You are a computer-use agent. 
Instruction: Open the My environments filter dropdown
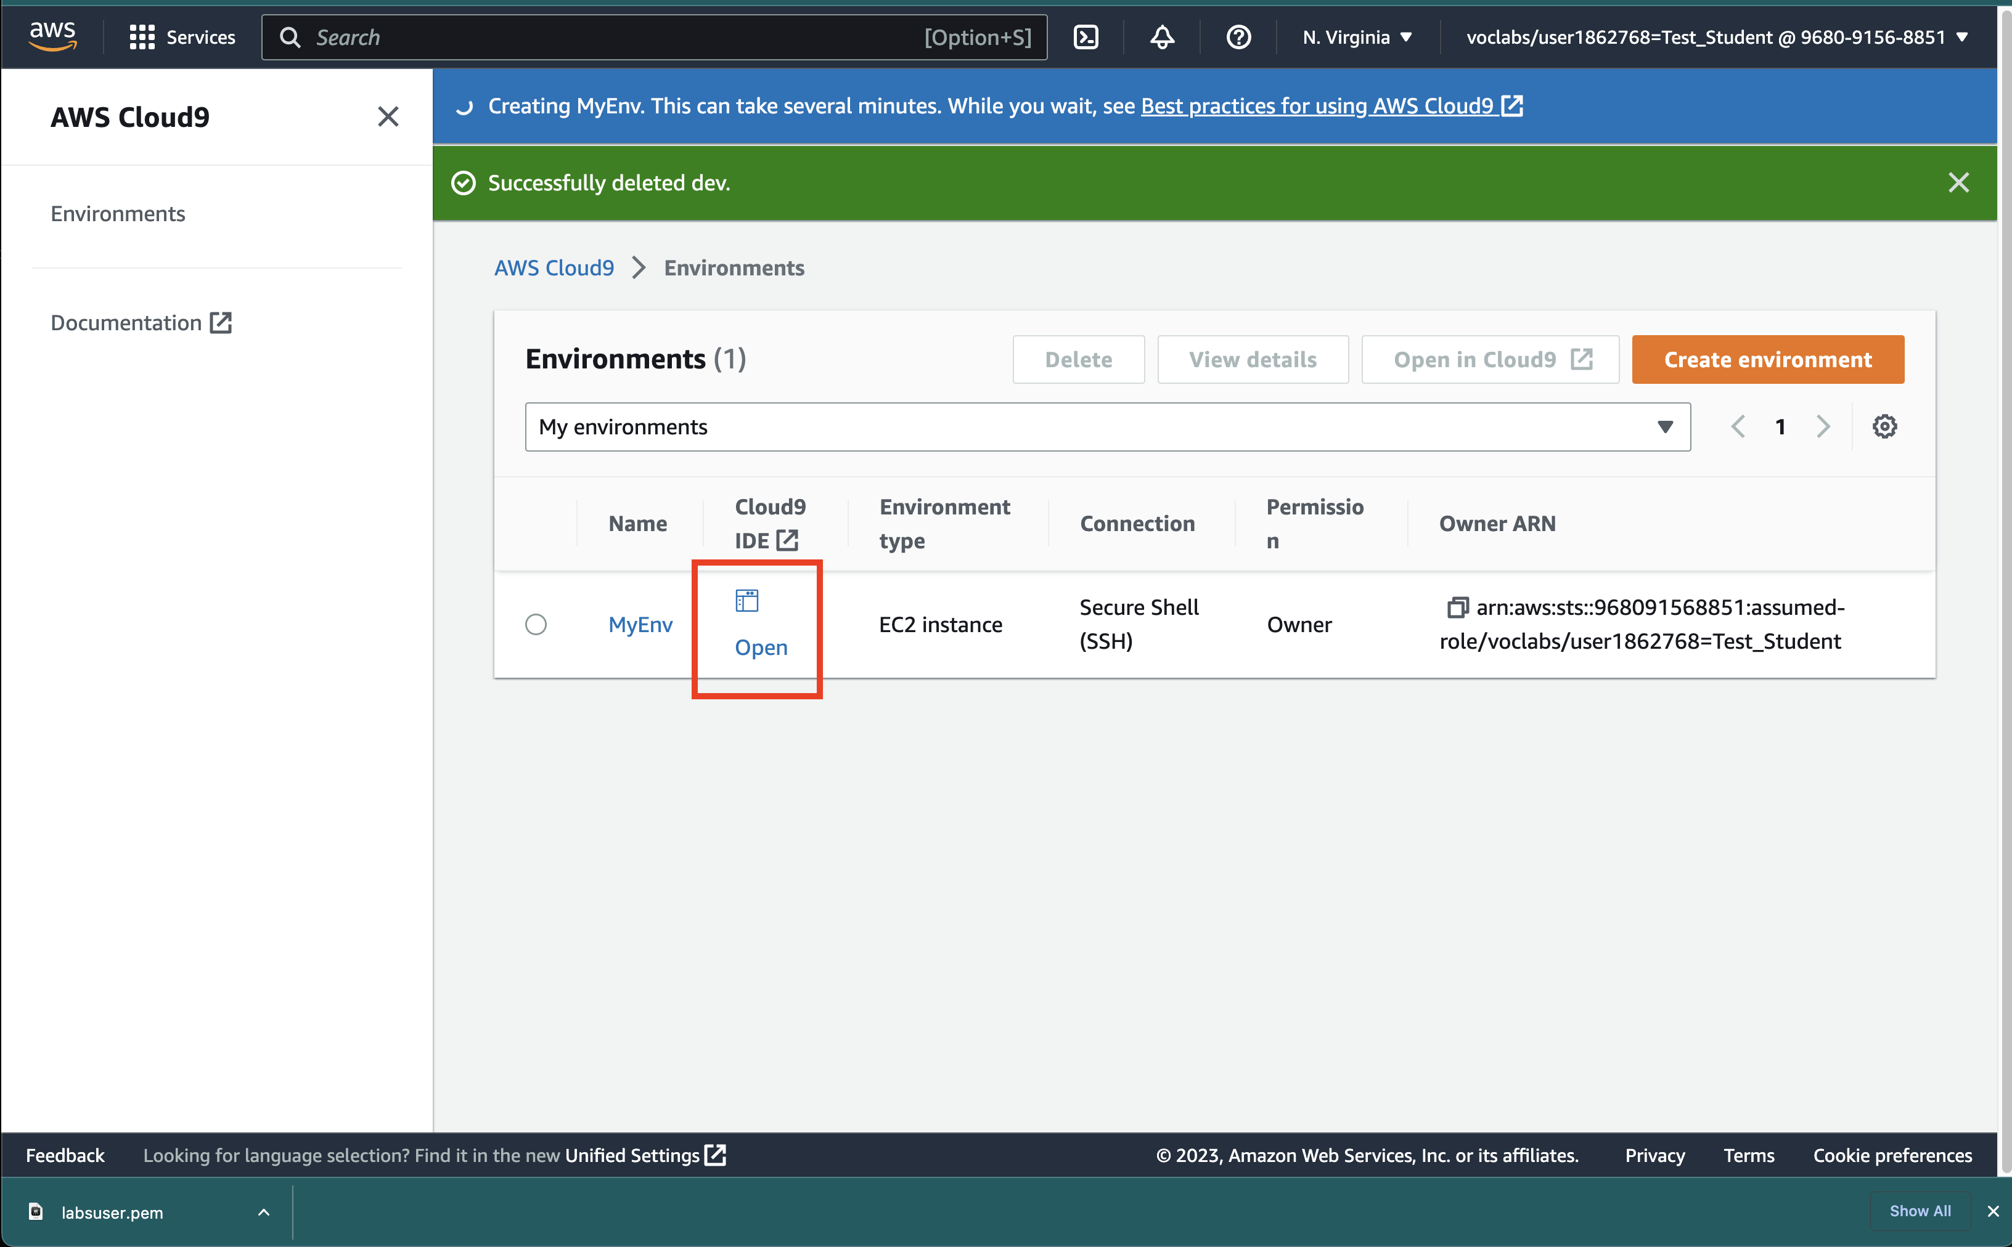[1666, 426]
